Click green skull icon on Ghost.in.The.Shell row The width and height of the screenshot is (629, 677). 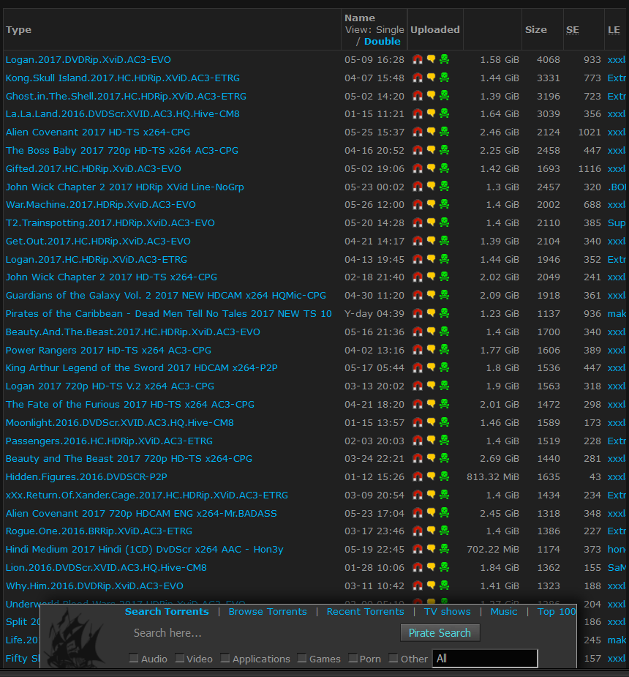(x=445, y=96)
